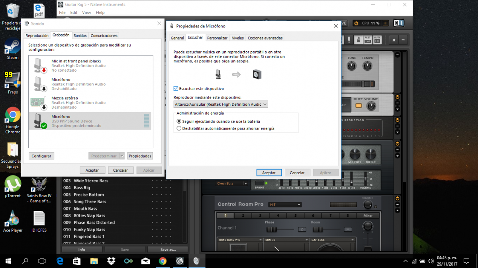Uncheck 'Escuchar este dispositivo' checkbox

(176, 89)
